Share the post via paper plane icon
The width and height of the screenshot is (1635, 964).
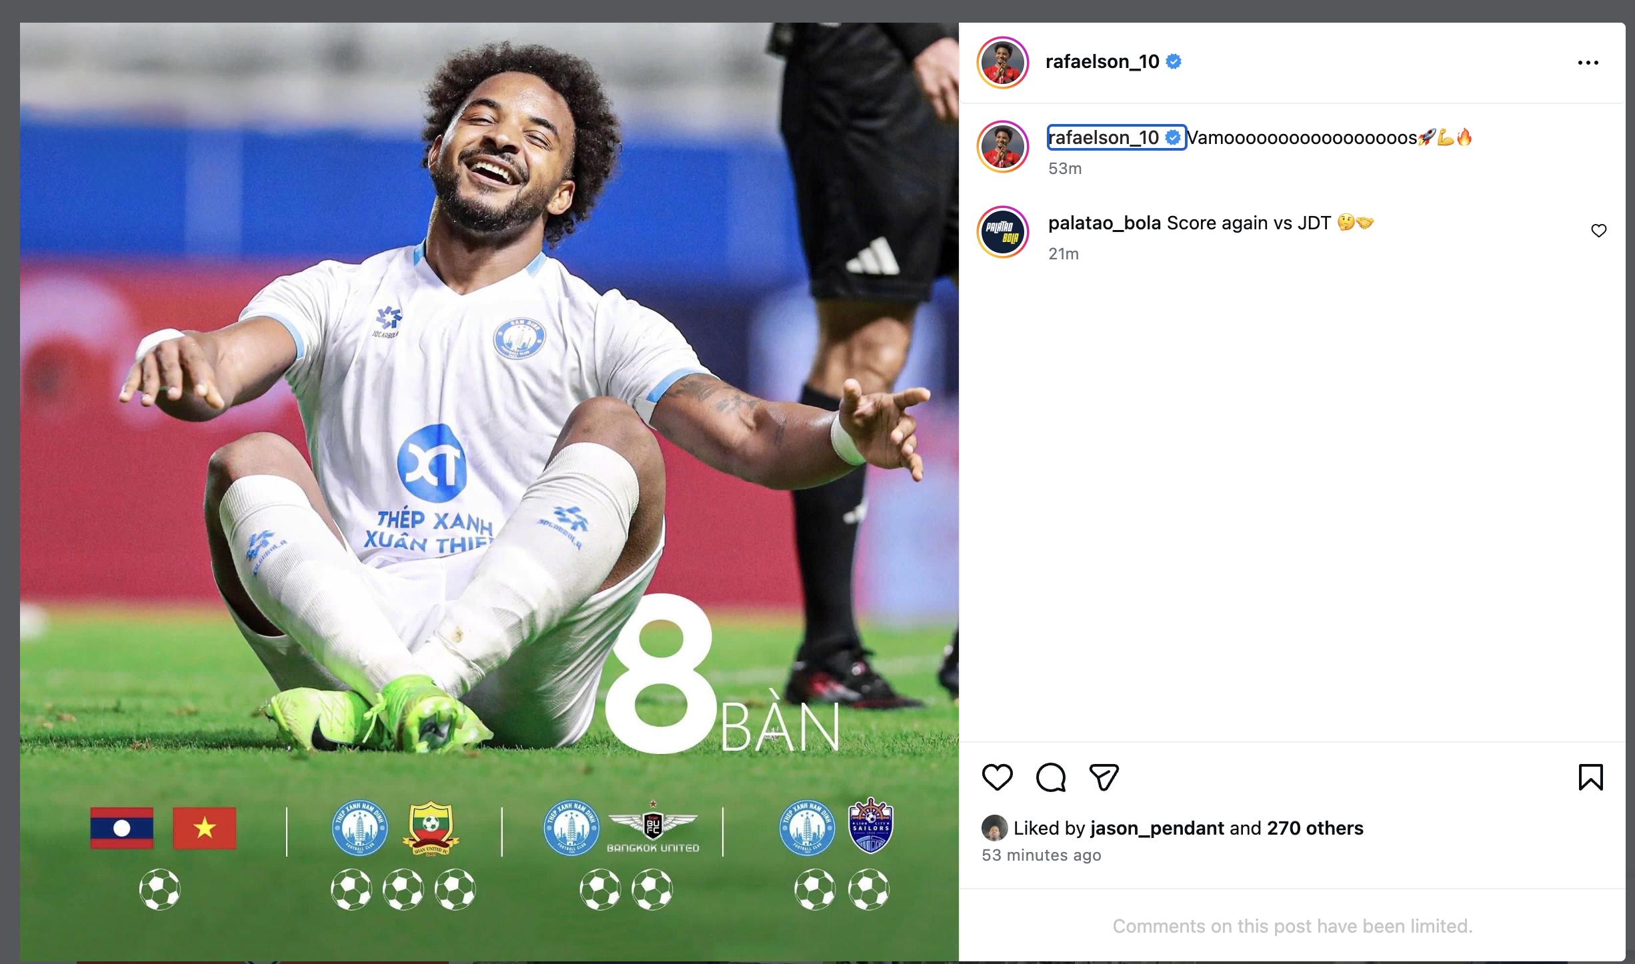tap(1104, 777)
